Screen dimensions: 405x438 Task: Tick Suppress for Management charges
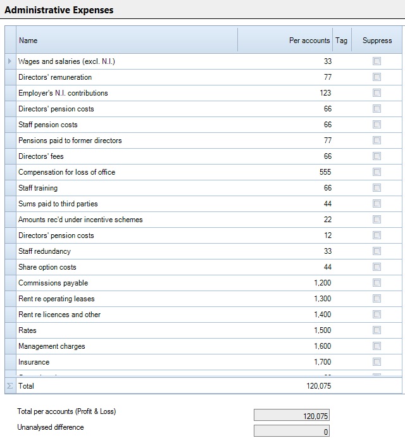point(377,346)
